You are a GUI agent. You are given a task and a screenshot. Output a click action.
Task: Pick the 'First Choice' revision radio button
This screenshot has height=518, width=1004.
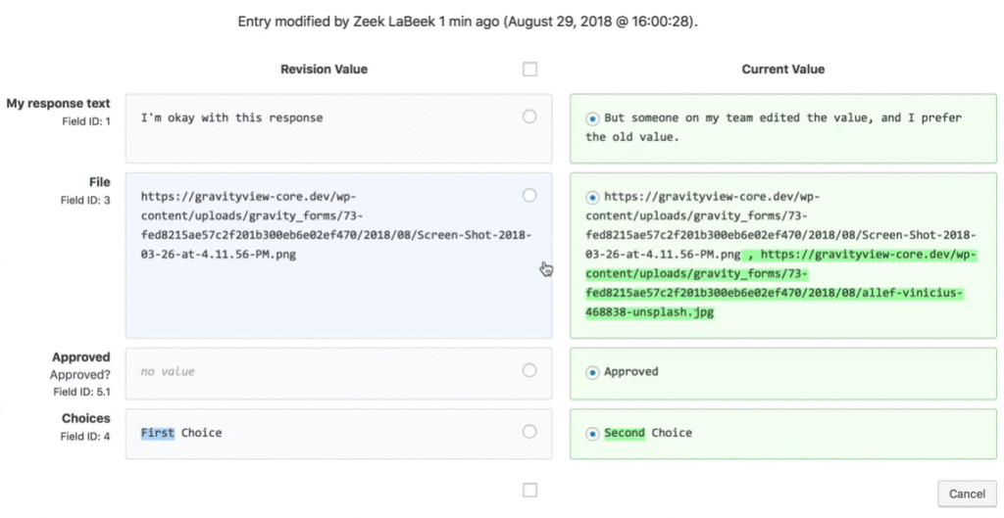pos(529,432)
